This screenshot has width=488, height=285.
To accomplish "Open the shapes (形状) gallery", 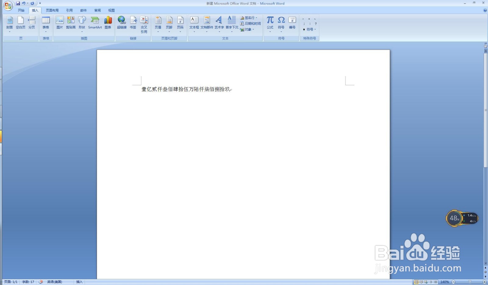I will pyautogui.click(x=82, y=24).
